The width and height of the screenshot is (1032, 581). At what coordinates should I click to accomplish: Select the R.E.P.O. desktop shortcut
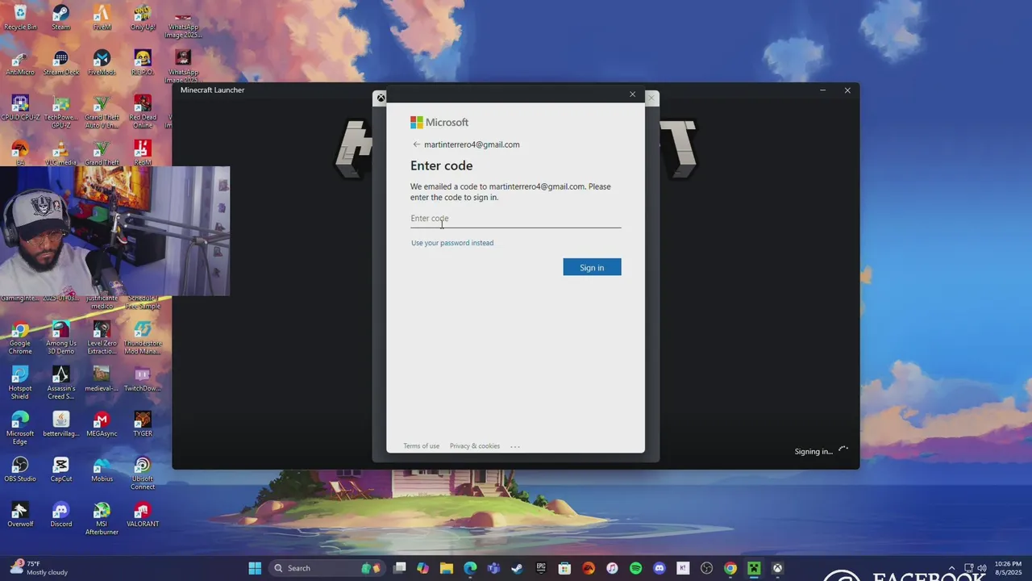tap(143, 63)
